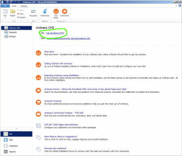Stop the site with the Stop button
Screen dimensions: 182x156
coord(20,14)
